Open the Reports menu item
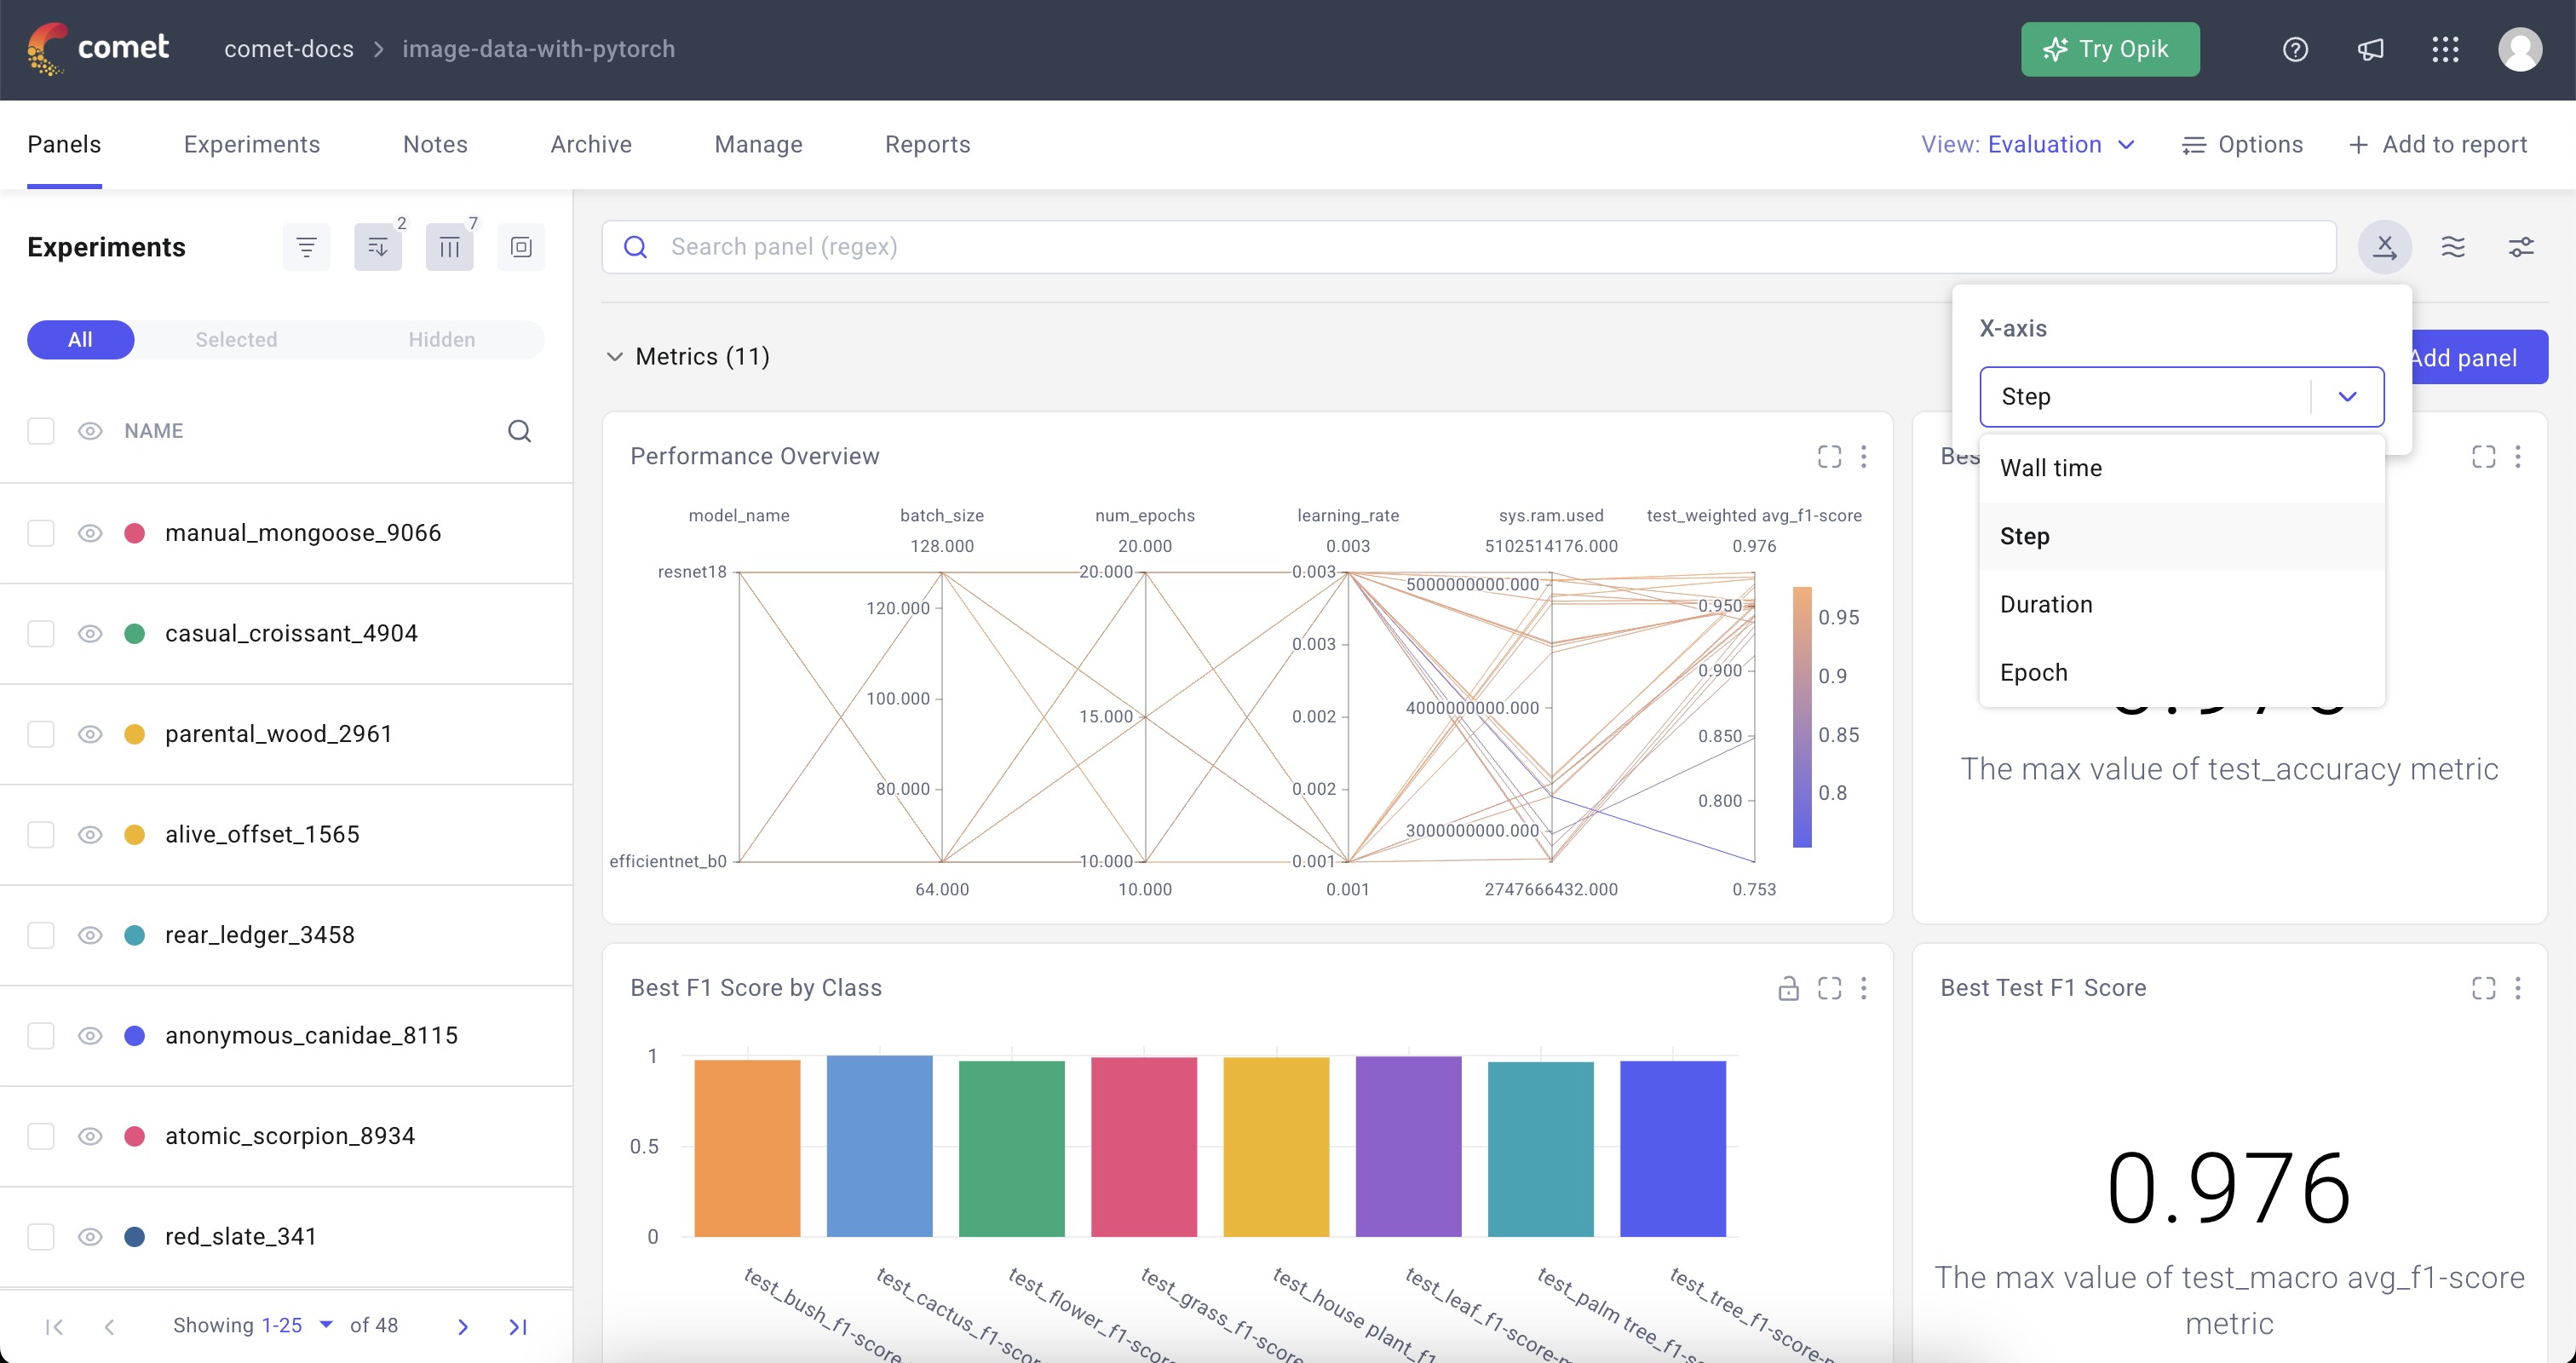This screenshot has width=2576, height=1363. click(927, 144)
